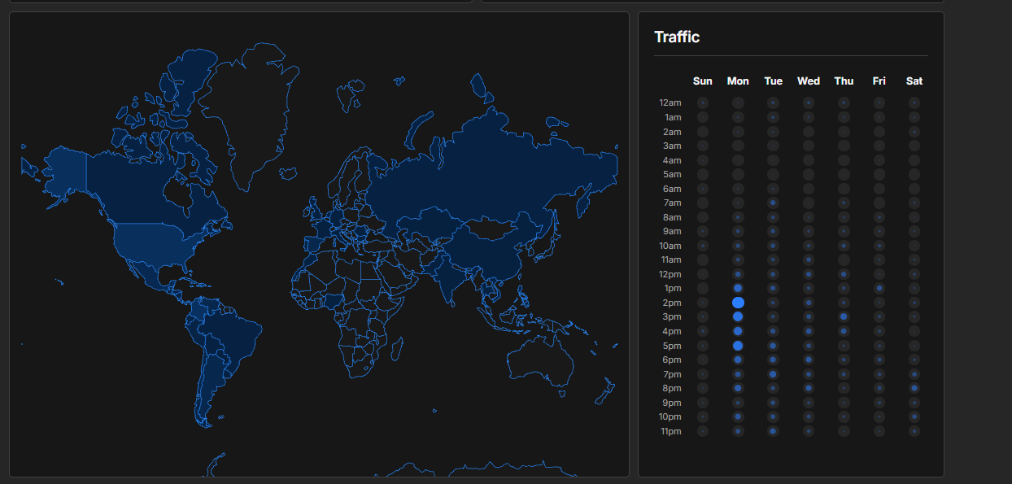
Task: Click the "Traffic" panel heading
Action: click(x=677, y=37)
